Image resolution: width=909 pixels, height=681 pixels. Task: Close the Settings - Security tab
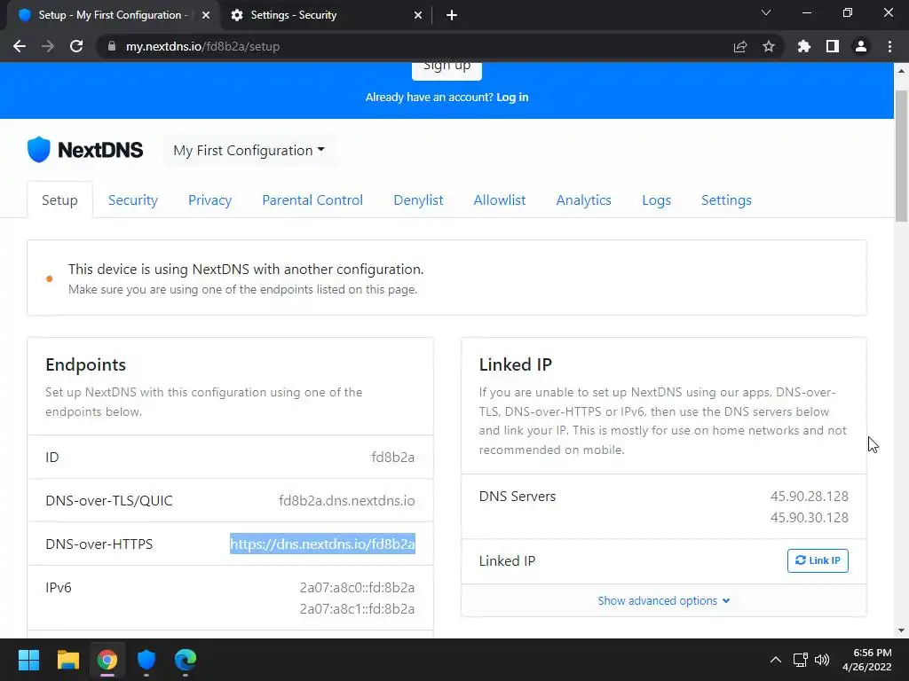418,15
